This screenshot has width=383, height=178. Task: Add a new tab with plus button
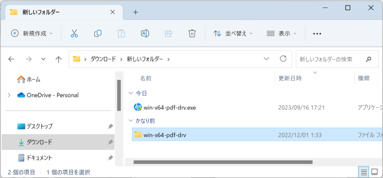[x=135, y=12]
